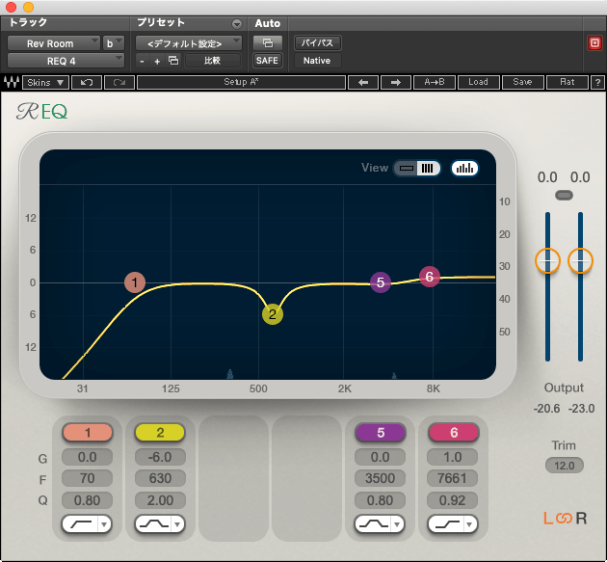
Task: Click the left output fader handle
Action: click(x=547, y=260)
